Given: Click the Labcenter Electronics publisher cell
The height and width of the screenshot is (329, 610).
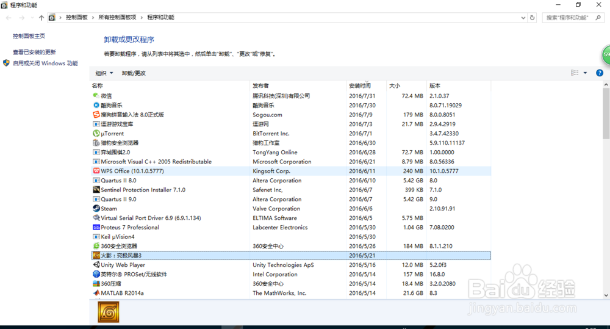Looking at the screenshot, I should 280,227.
